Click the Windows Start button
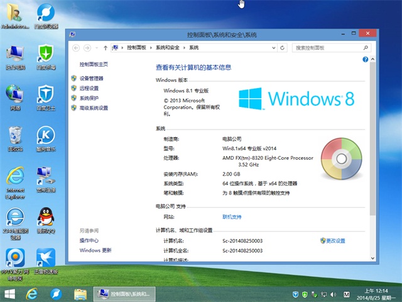402x302 pixels. 10,294
